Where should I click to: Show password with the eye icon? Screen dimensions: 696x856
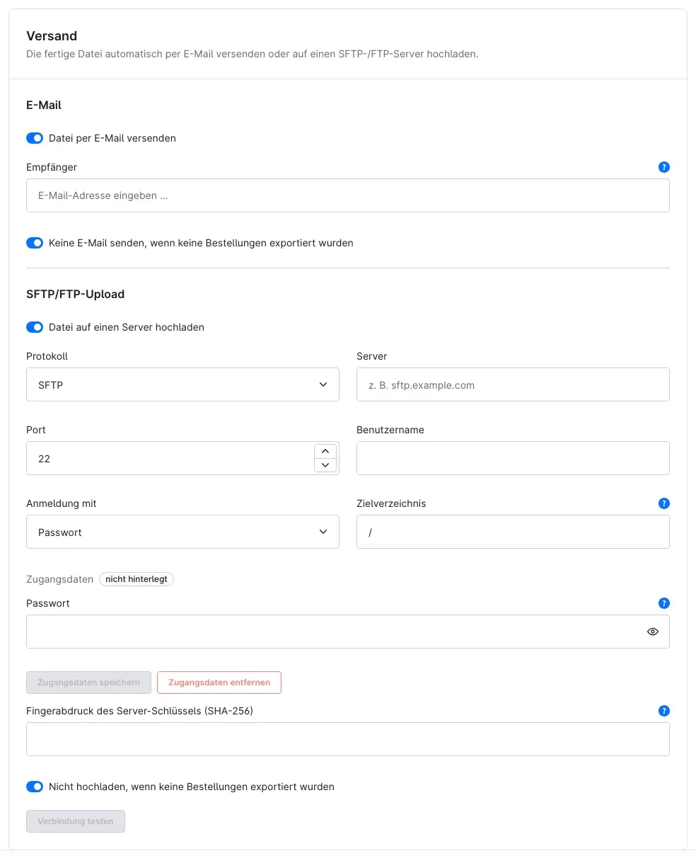(x=653, y=632)
